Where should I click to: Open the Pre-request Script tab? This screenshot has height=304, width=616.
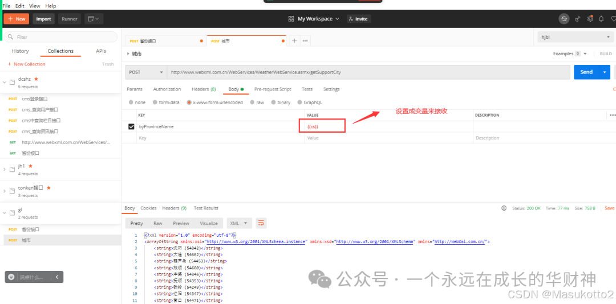273,89
